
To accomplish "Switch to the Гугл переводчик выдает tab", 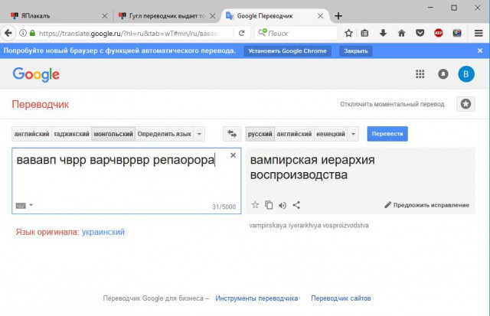I will tap(167, 16).
